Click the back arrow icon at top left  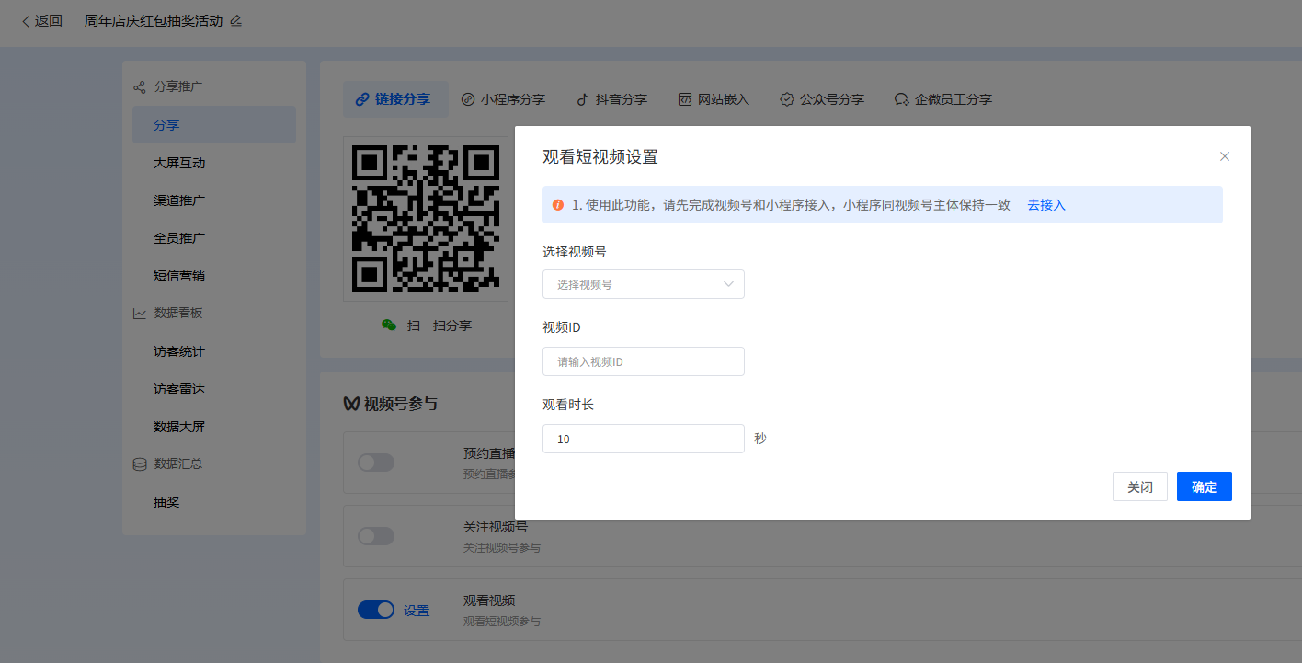coord(26,21)
